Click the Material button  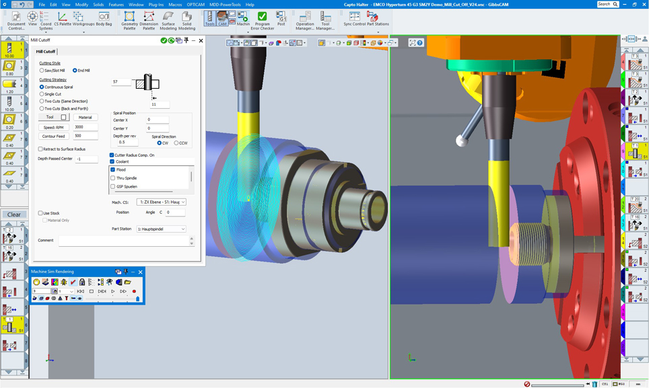point(85,117)
